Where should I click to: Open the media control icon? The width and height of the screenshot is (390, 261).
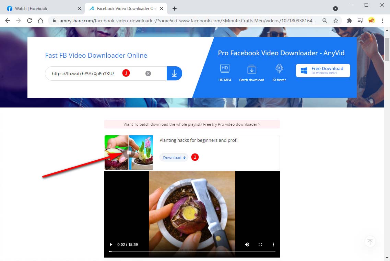361,21
